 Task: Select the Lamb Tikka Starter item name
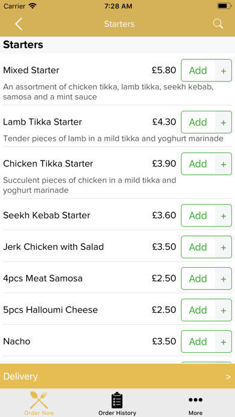[43, 122]
